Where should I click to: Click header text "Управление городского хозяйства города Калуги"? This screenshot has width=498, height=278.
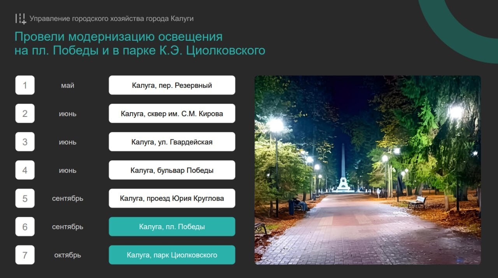(111, 19)
